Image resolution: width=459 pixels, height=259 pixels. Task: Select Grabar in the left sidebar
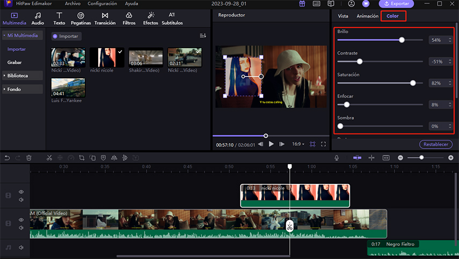[x=14, y=62]
